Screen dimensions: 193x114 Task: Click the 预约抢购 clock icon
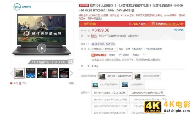pyautogui.click(x=82, y=24)
